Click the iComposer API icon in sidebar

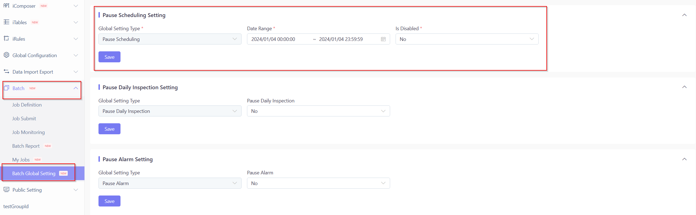pyautogui.click(x=6, y=5)
